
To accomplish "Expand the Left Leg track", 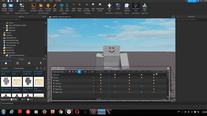I will click(x=54, y=86).
